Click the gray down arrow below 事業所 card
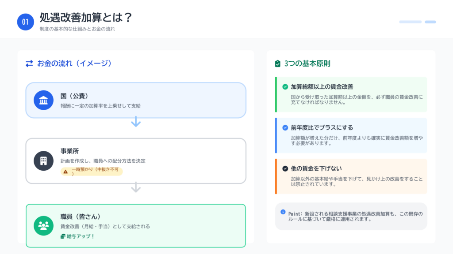The width and height of the screenshot is (453, 254). pos(136,187)
